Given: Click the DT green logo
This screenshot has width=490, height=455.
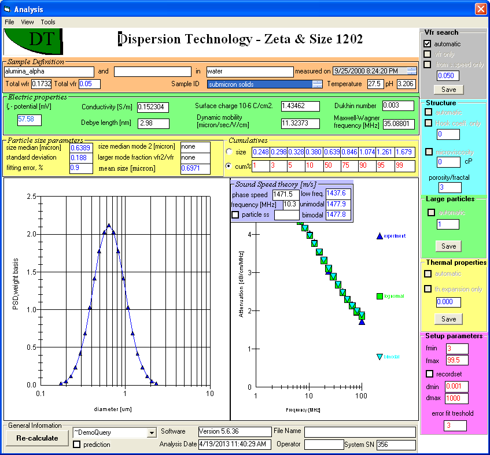Looking at the screenshot, I should 33,41.
